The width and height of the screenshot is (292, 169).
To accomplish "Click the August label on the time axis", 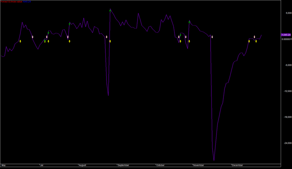I will pos(82,165).
